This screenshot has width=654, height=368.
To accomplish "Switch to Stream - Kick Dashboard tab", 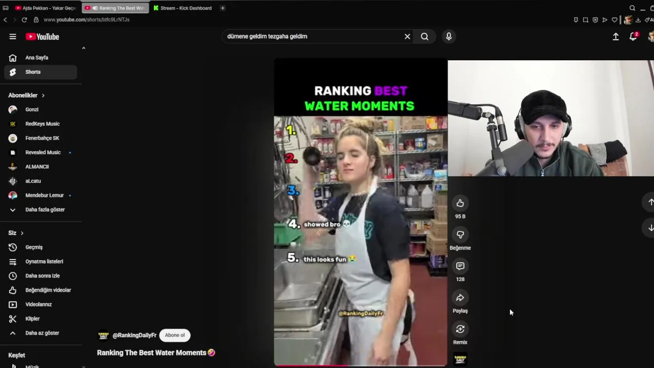I will click(x=183, y=8).
